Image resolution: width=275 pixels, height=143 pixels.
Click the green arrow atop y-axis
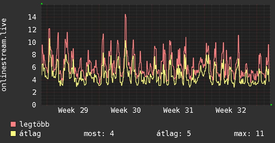coord(42,4)
